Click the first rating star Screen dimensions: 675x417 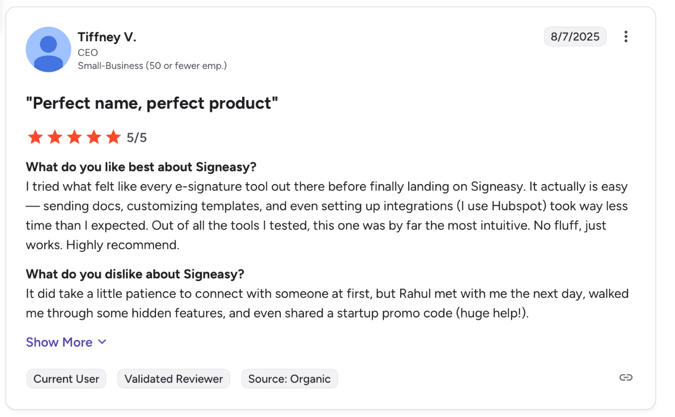(35, 137)
